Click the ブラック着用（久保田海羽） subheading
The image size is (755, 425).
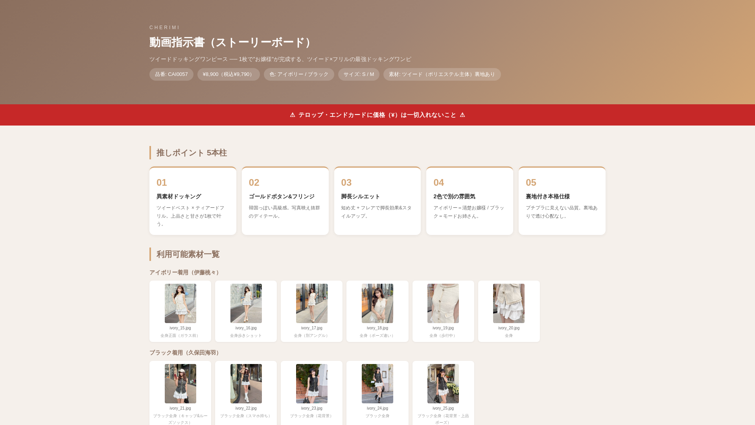click(185, 353)
